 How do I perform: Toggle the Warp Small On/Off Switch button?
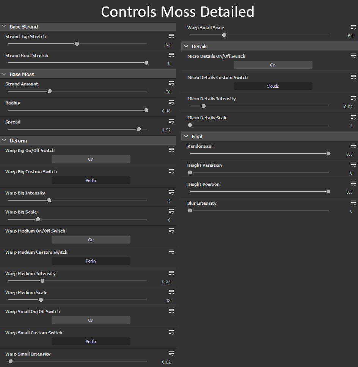(x=91, y=320)
